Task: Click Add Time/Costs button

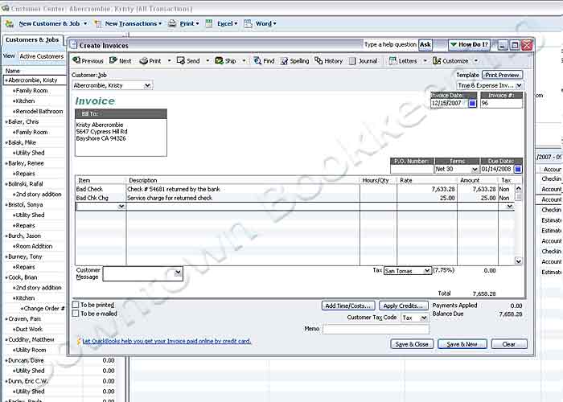Action: (348, 306)
